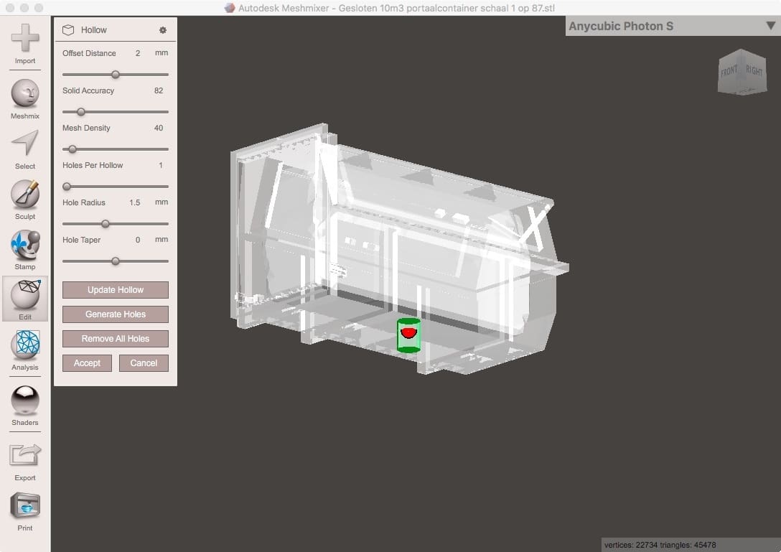The height and width of the screenshot is (552, 781).
Task: Click the Solid Accuracy slider handle
Action: pyautogui.click(x=80, y=112)
